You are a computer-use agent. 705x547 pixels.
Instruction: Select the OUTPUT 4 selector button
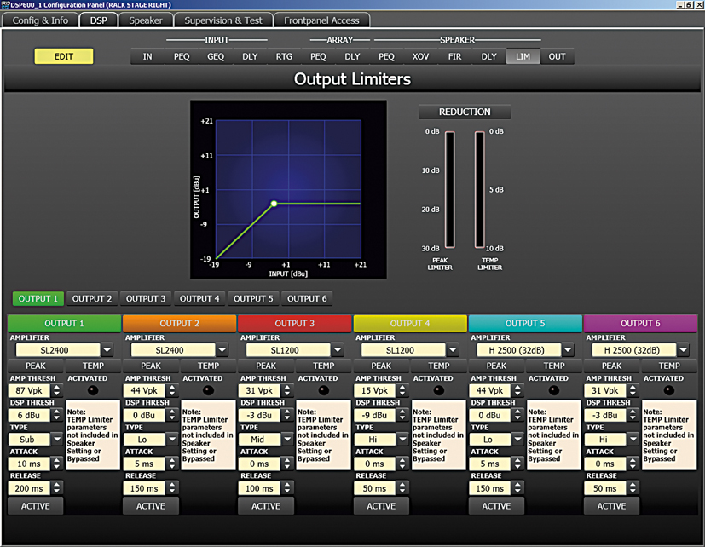coord(199,298)
